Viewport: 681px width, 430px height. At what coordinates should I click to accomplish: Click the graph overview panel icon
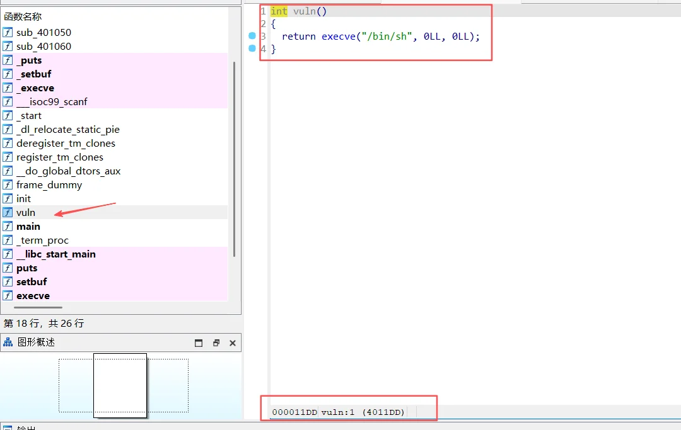8,342
